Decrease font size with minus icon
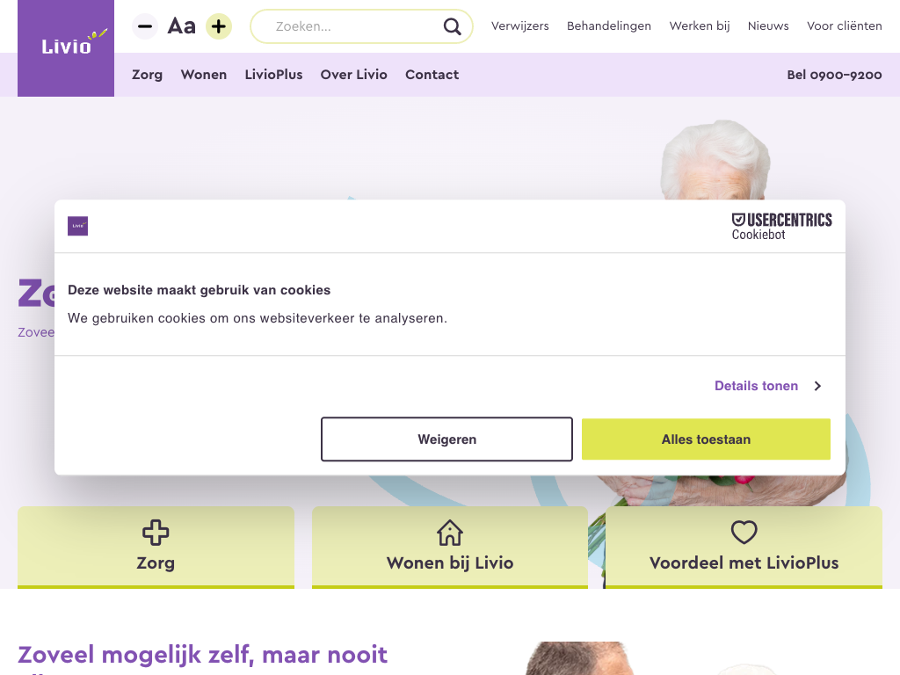Viewport: 900px width, 675px height. click(145, 26)
